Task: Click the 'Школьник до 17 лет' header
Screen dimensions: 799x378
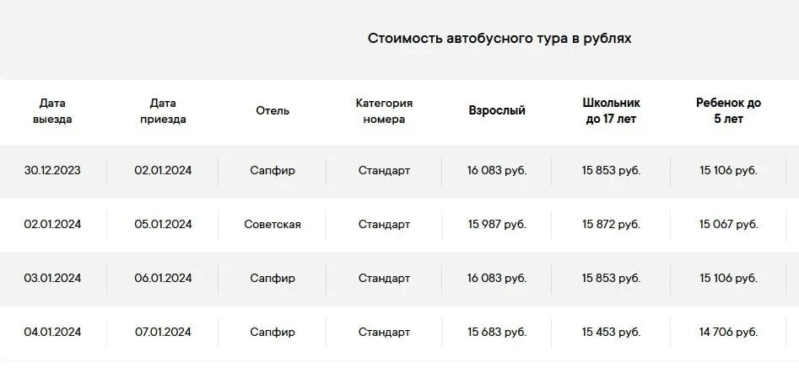Action: [612, 111]
